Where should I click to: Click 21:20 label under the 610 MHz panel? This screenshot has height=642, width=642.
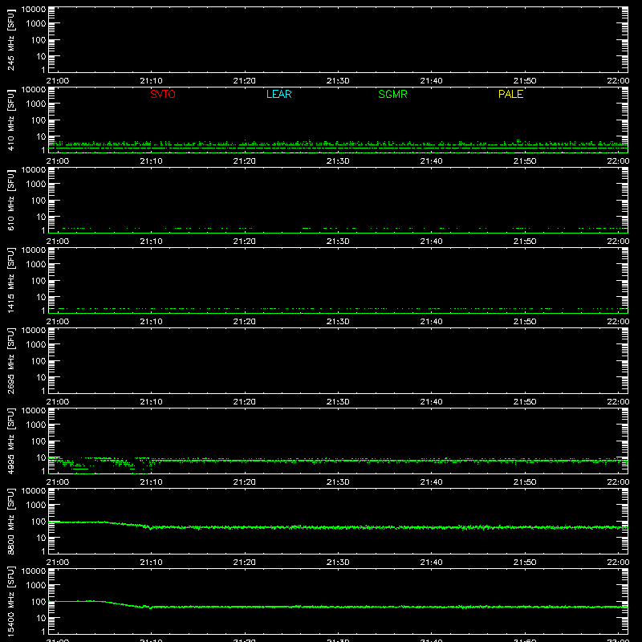tap(245, 242)
